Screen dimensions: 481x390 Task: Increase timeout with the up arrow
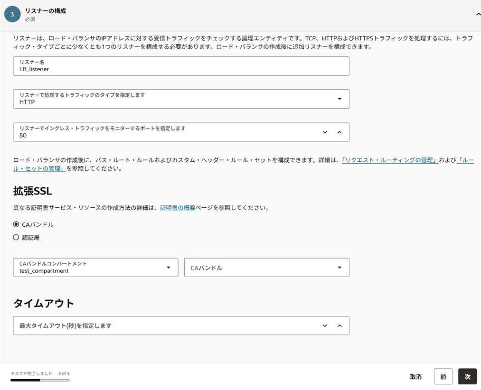[340, 326]
